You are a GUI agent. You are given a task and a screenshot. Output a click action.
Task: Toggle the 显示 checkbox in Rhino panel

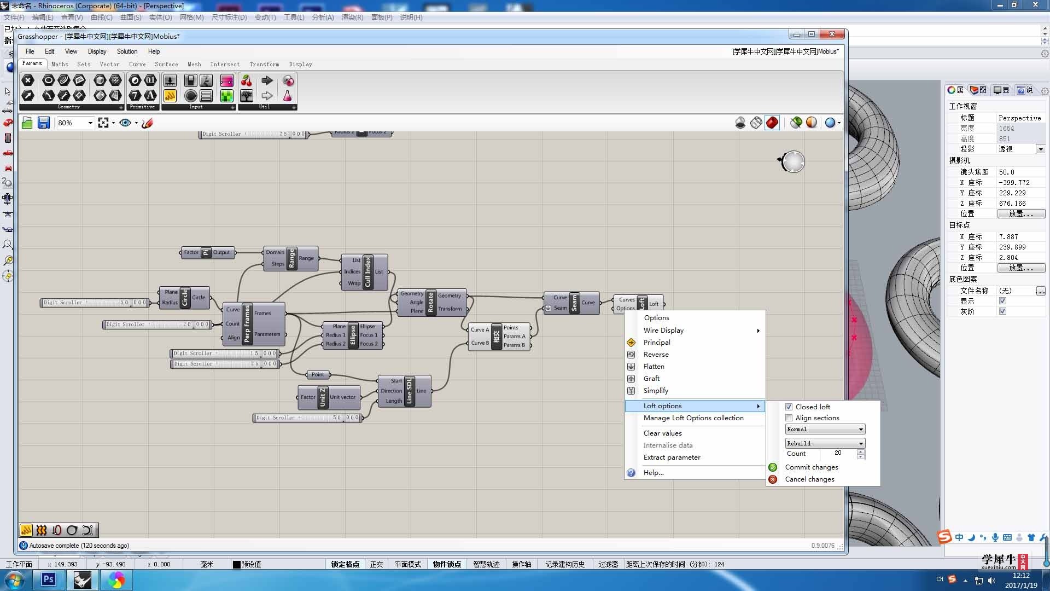click(x=1002, y=301)
